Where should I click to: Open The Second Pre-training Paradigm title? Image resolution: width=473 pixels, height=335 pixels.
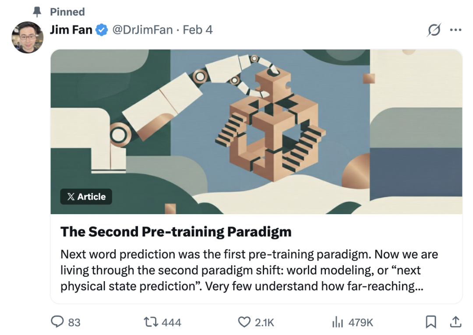[176, 232]
